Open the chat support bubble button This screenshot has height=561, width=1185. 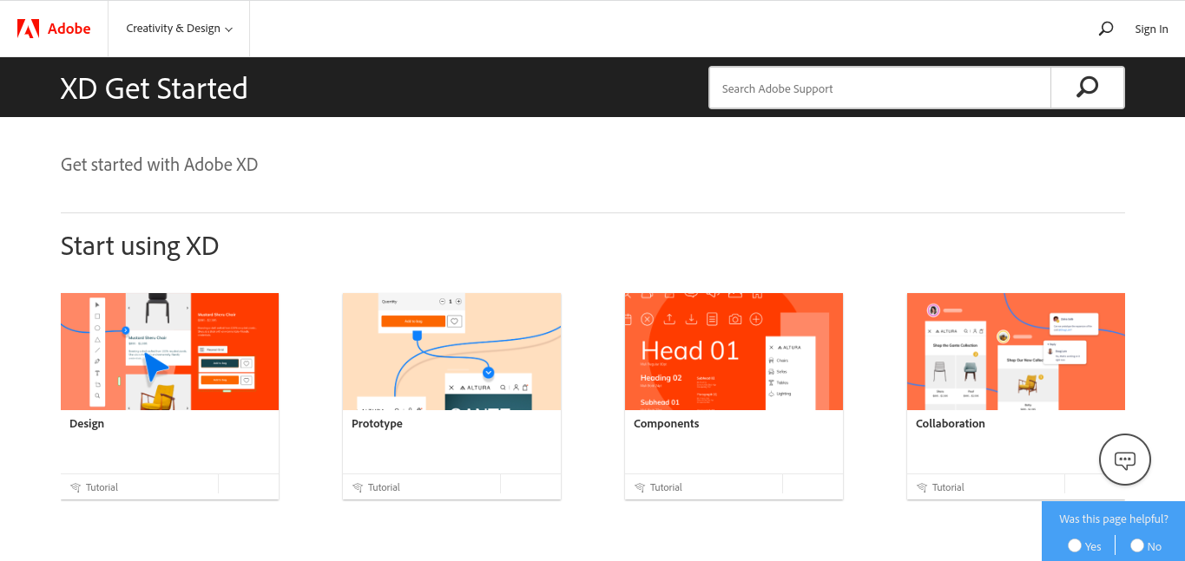coord(1125,460)
